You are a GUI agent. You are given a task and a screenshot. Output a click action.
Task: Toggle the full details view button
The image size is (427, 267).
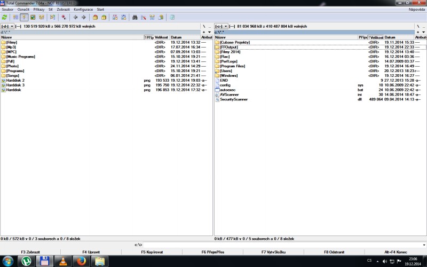[24, 18]
